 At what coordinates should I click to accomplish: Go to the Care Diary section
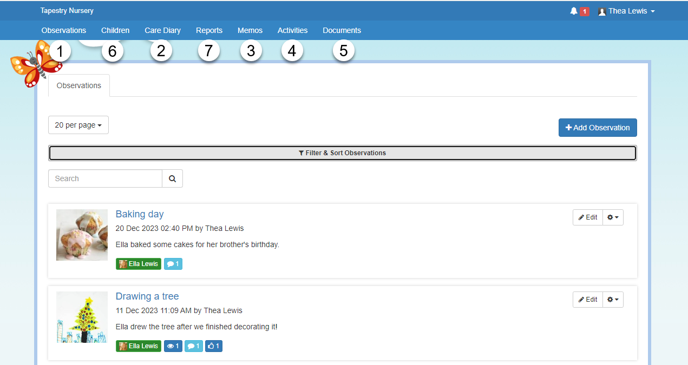click(x=162, y=30)
